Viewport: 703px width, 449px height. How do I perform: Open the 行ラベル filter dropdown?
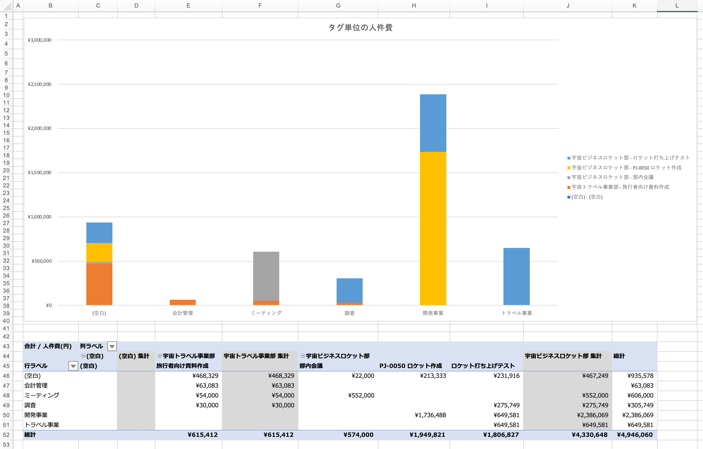coord(73,366)
